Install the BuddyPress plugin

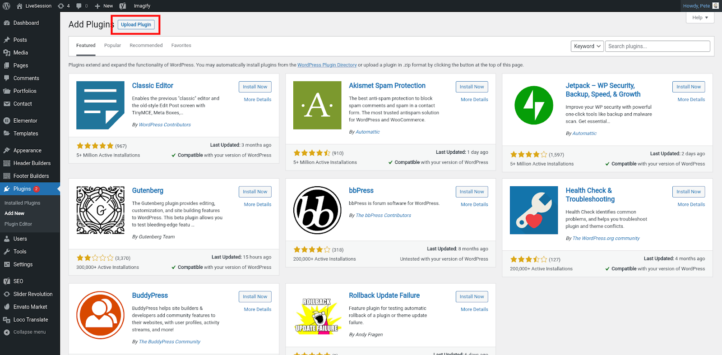(x=255, y=297)
